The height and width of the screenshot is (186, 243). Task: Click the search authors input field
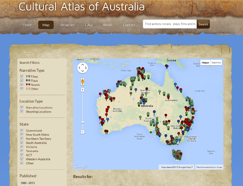click(x=170, y=24)
